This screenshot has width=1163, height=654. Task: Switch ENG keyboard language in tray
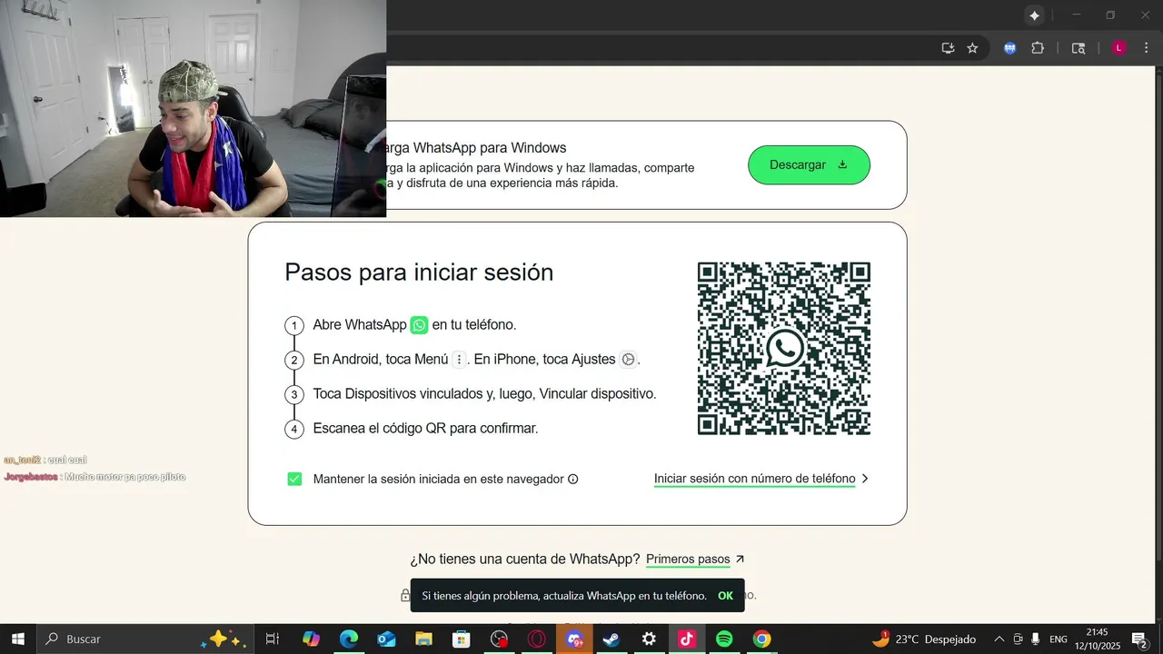pyautogui.click(x=1059, y=639)
